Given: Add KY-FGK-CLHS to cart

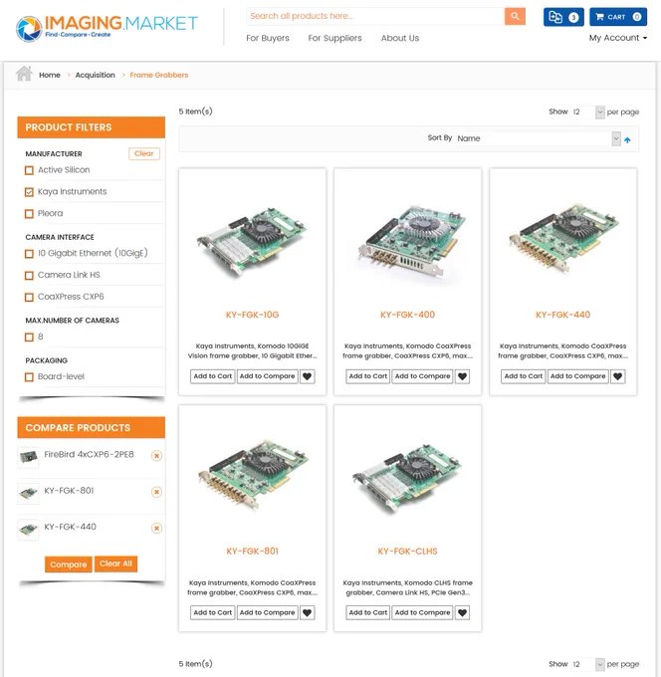Looking at the screenshot, I should [x=368, y=612].
